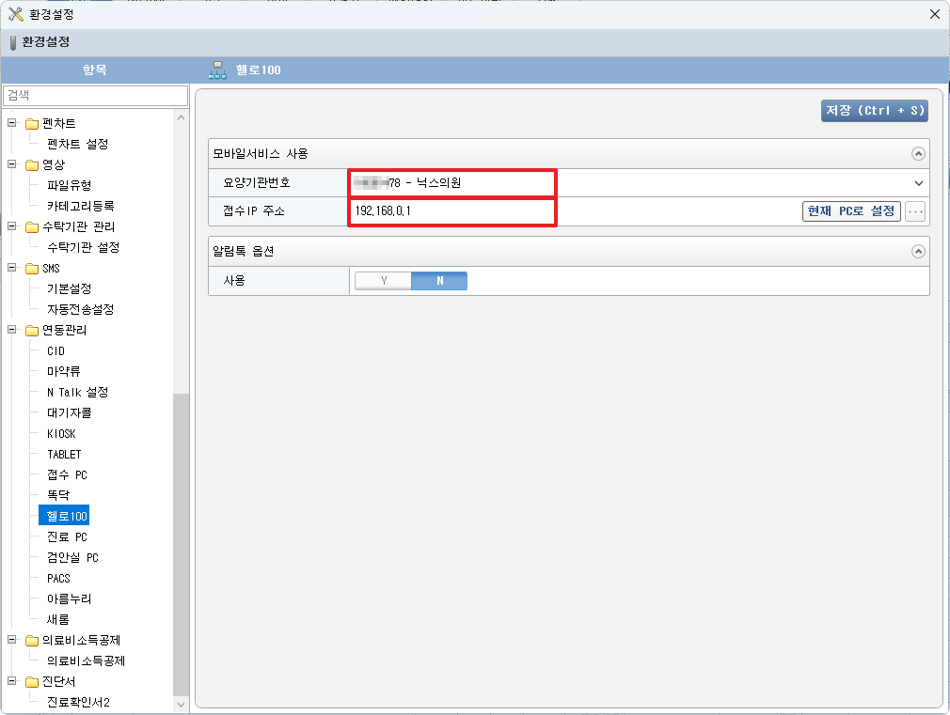950x715 pixels.
Task: Set 알림톡 사용 toggle to N
Action: (439, 281)
